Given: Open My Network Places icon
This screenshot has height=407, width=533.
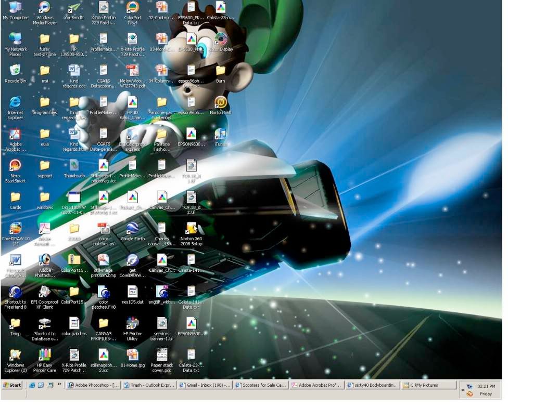Looking at the screenshot, I should (x=15, y=44).
